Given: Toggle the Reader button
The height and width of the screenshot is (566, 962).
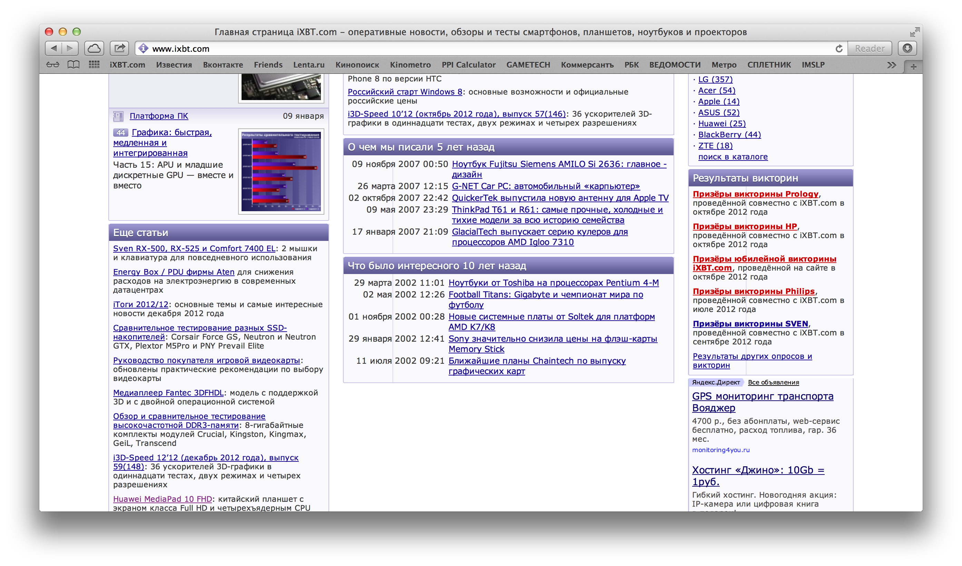Looking at the screenshot, I should tap(869, 49).
